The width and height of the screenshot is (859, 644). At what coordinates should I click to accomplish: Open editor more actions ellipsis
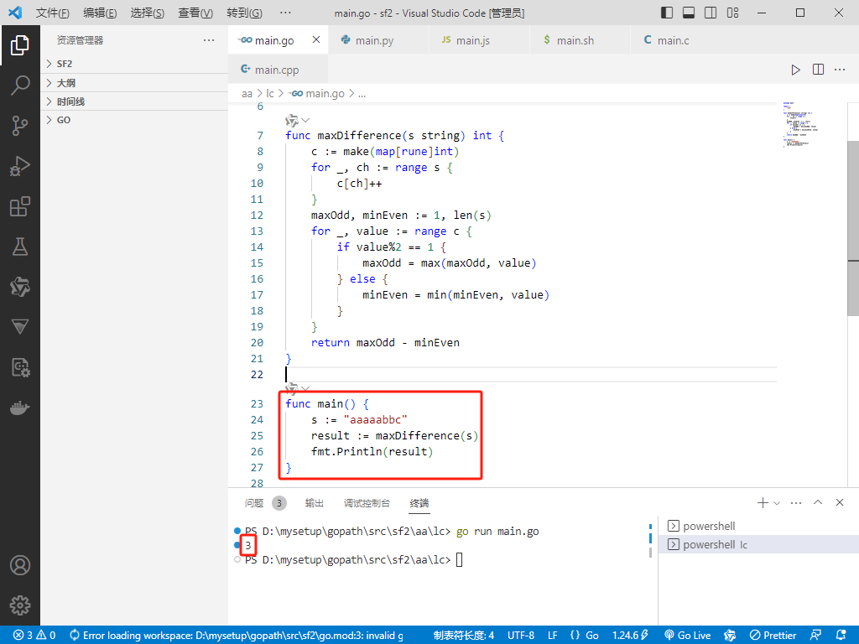click(839, 70)
